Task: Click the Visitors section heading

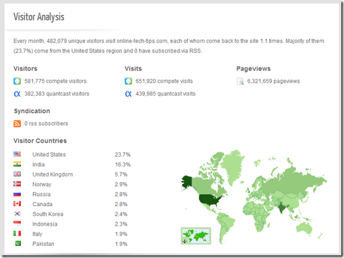Action: coord(26,69)
